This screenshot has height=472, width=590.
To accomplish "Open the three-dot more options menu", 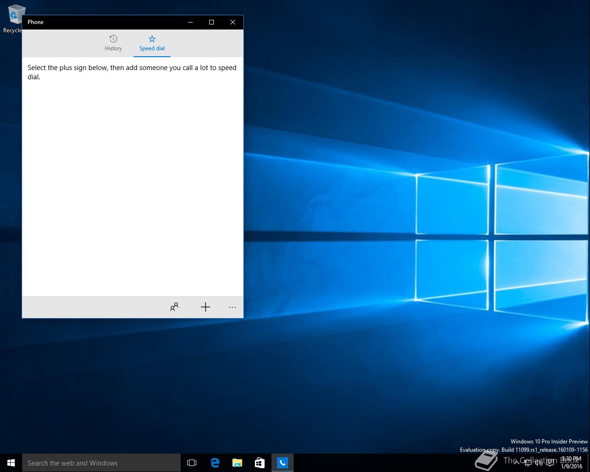I will [232, 307].
